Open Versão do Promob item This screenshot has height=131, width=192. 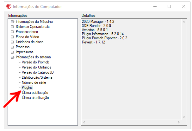coord(35,62)
